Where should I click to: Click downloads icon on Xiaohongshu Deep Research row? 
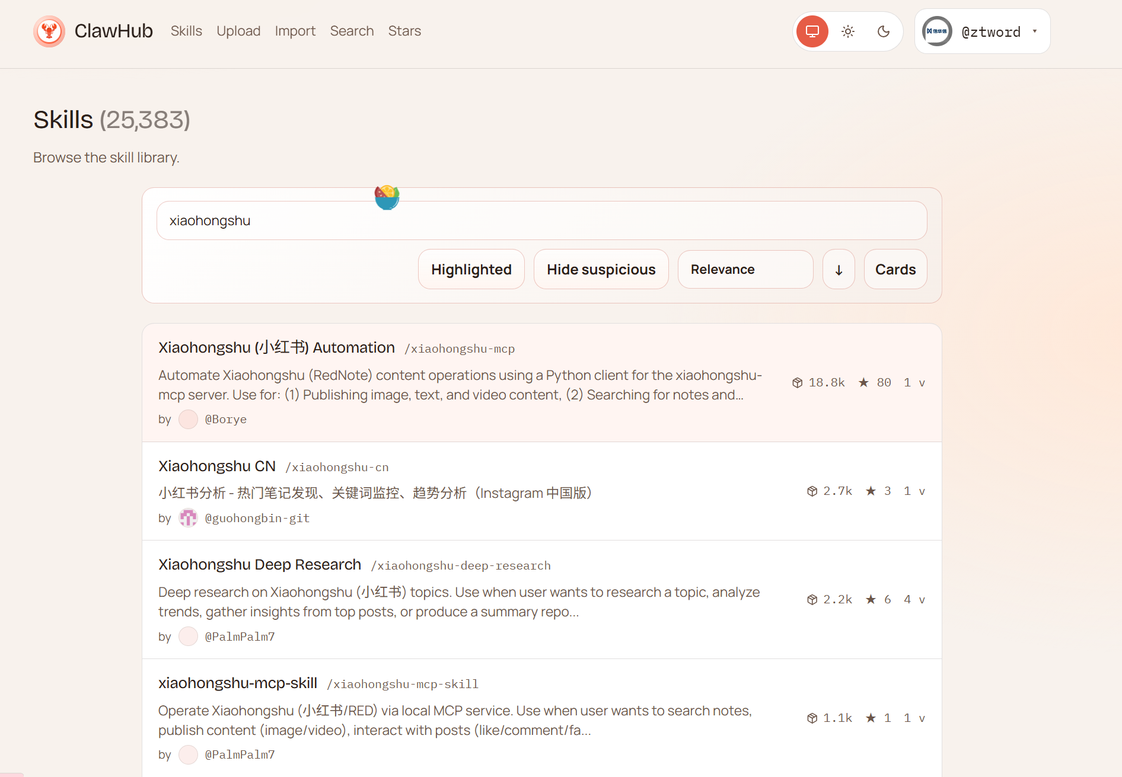coord(812,600)
